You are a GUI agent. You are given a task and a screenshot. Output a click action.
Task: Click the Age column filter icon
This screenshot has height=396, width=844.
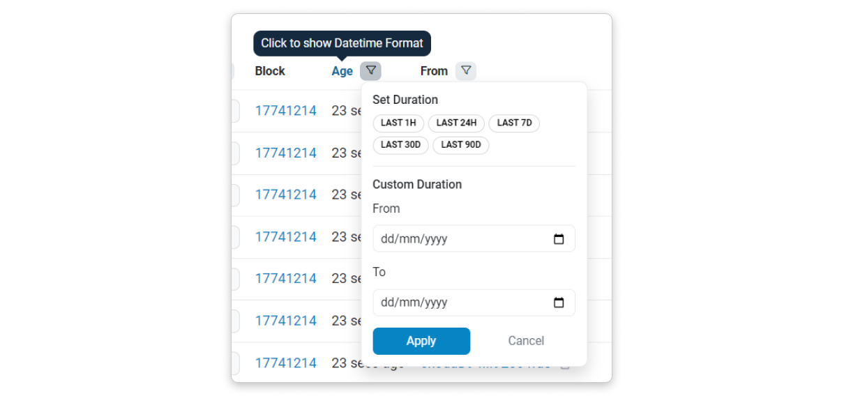(370, 70)
